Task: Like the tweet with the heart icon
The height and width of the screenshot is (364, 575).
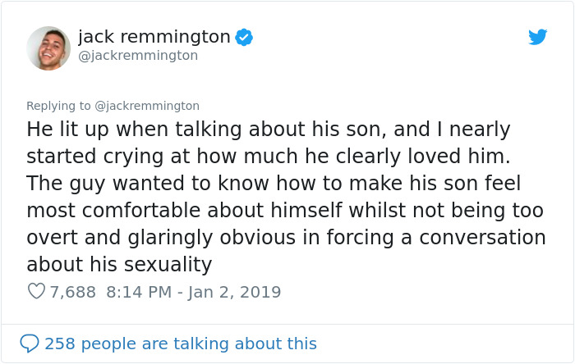Action: 36,291
